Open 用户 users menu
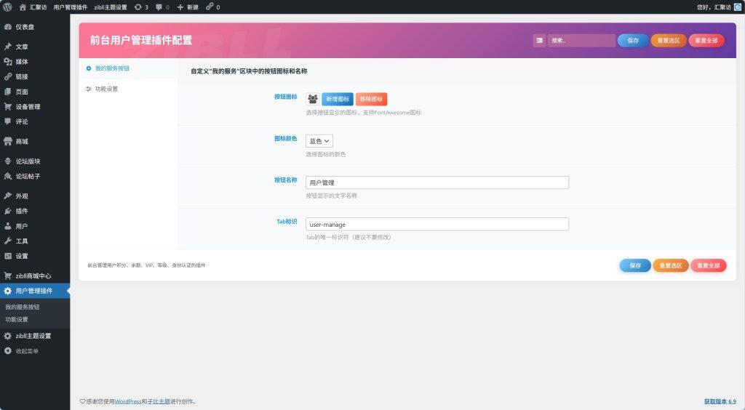Viewport: 745px width, 410px height. tap(35, 226)
